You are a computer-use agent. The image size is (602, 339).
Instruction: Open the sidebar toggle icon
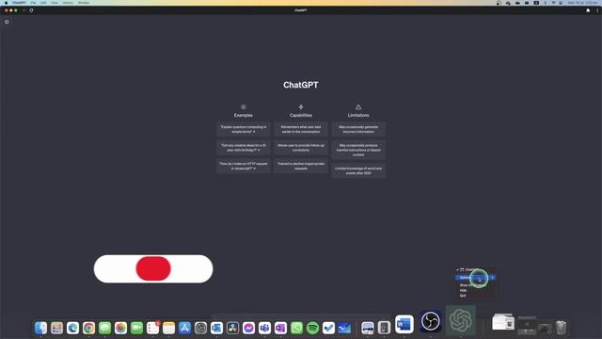(7, 22)
